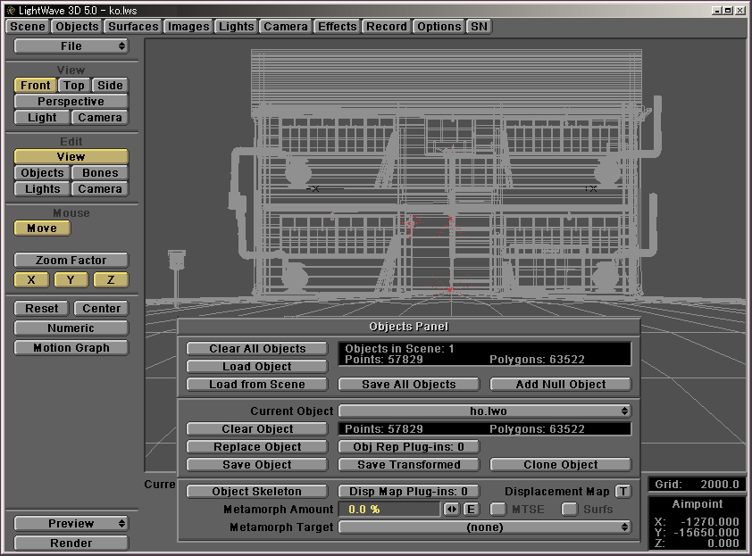This screenshot has height=556, width=752.
Task: Enable the Surfs checkbox
Action: 569,510
